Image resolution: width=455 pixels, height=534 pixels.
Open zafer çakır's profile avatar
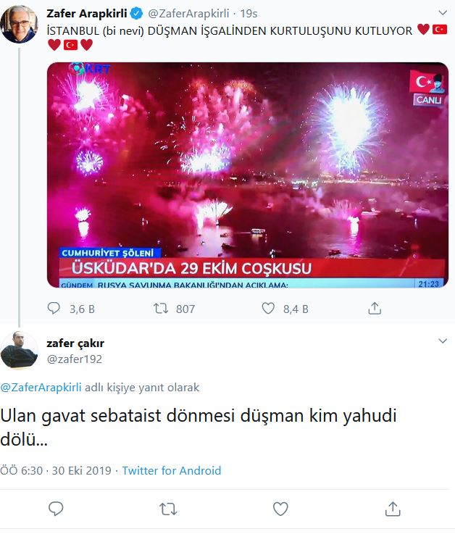pyautogui.click(x=19, y=350)
